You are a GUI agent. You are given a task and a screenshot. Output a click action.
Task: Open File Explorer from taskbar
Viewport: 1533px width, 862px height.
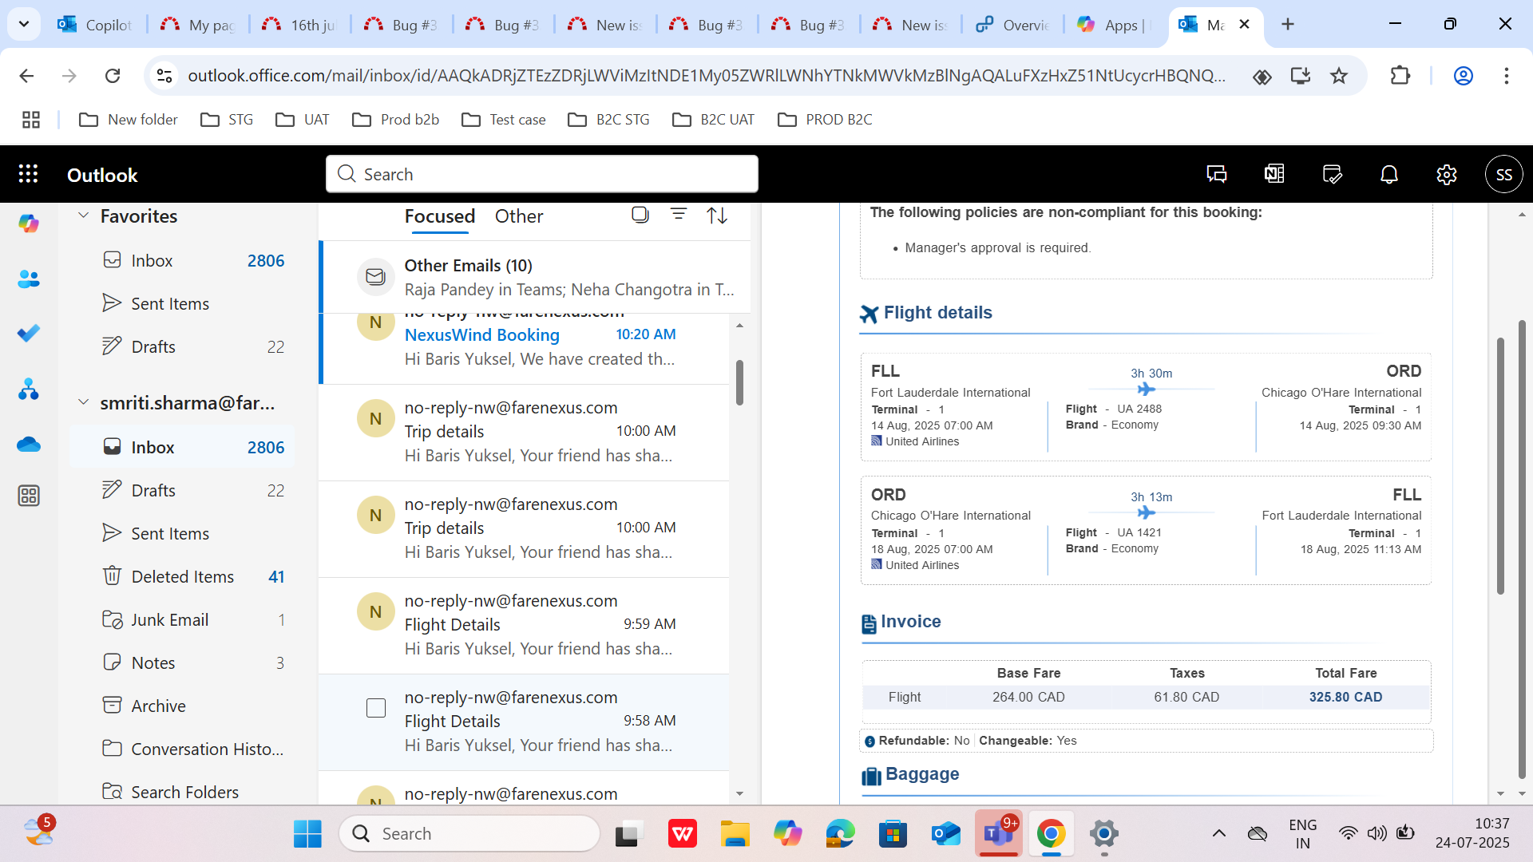[735, 834]
